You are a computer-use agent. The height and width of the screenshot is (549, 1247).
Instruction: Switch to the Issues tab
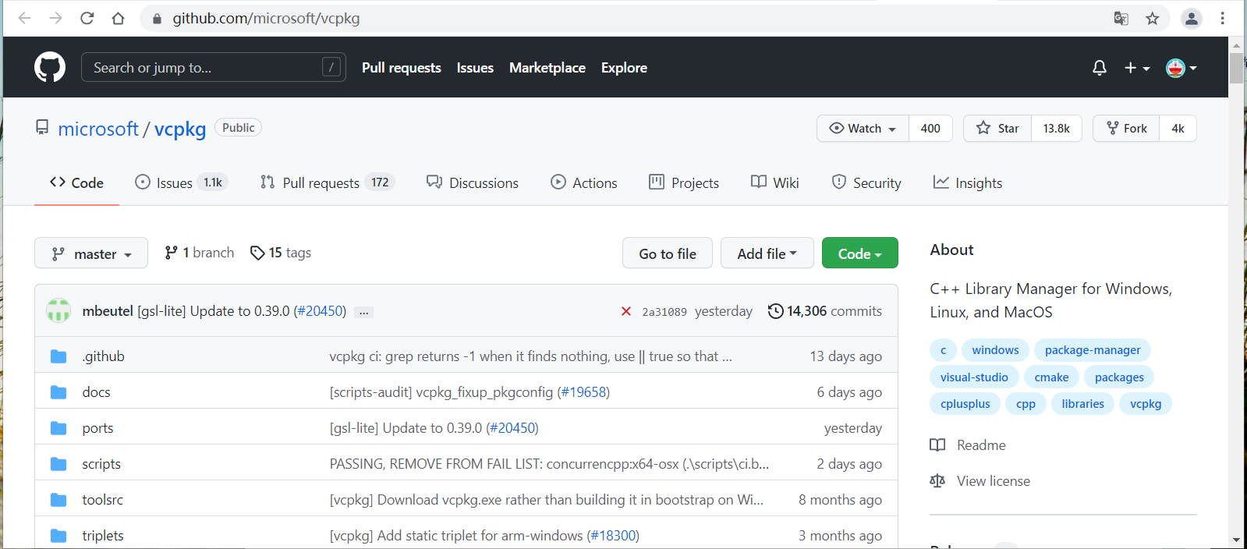click(181, 182)
